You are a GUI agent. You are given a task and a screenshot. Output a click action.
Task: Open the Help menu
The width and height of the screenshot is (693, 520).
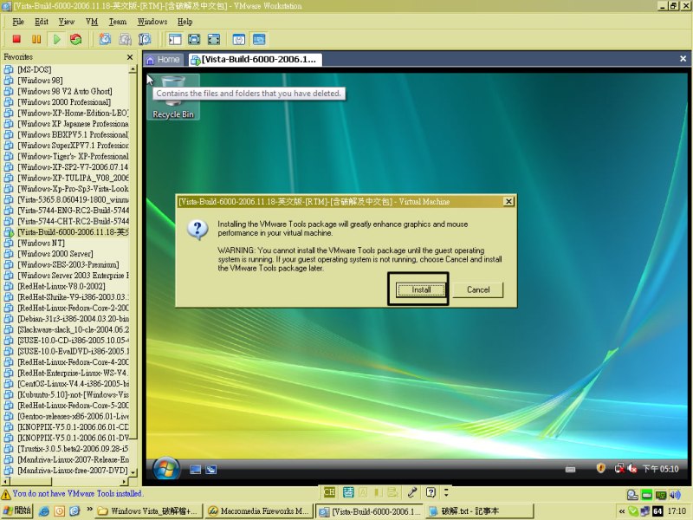pos(185,22)
